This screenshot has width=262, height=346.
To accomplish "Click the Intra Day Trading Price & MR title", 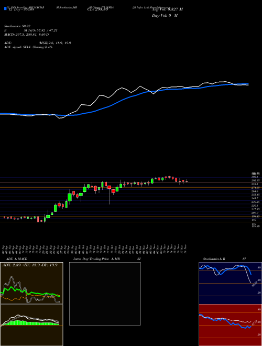I will point(96,259).
